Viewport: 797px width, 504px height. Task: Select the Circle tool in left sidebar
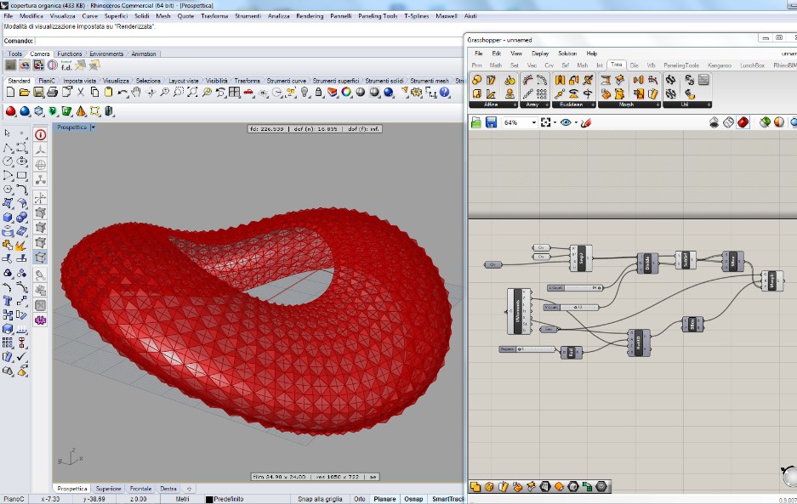8,161
